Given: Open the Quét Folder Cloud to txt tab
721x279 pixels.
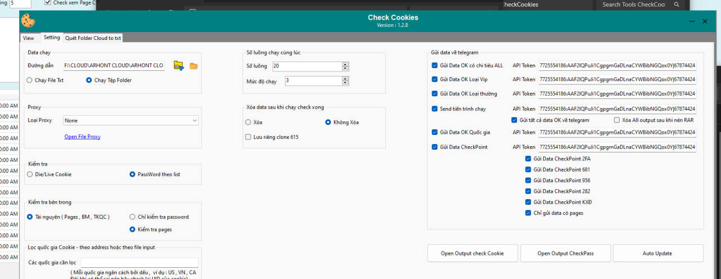Looking at the screenshot, I should (x=93, y=38).
